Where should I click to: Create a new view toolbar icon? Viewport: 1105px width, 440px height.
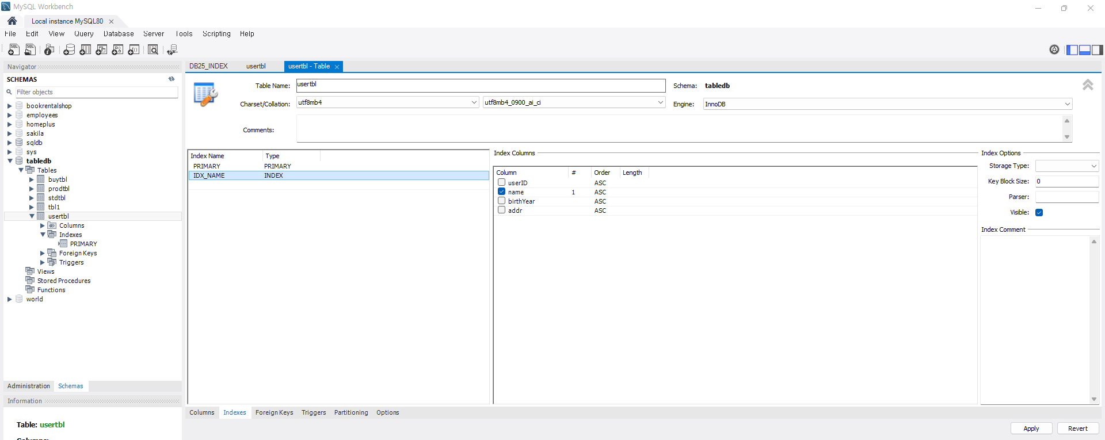[101, 50]
